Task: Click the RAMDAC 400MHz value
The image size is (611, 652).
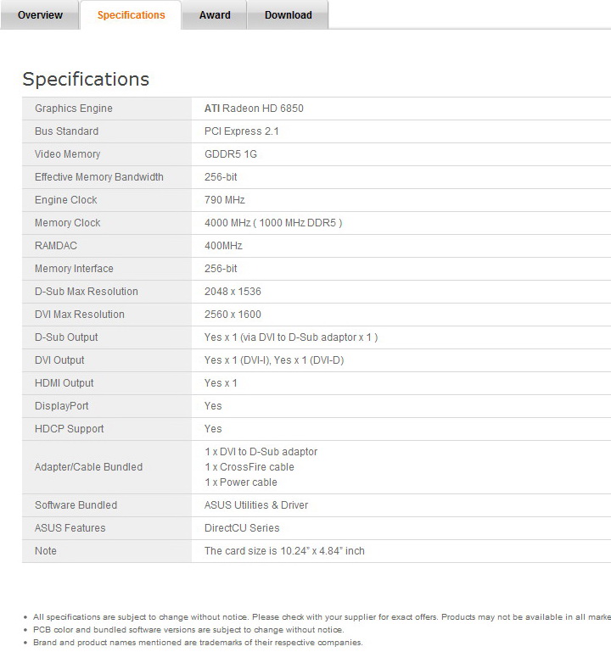Action: 223,246
